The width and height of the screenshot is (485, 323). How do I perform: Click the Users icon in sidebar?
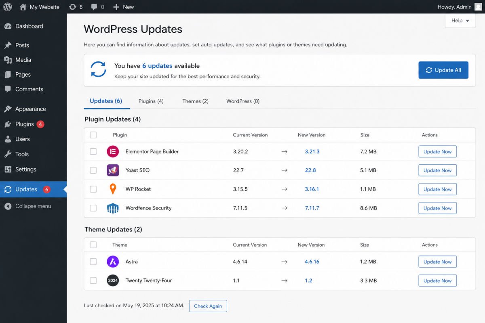(8, 139)
